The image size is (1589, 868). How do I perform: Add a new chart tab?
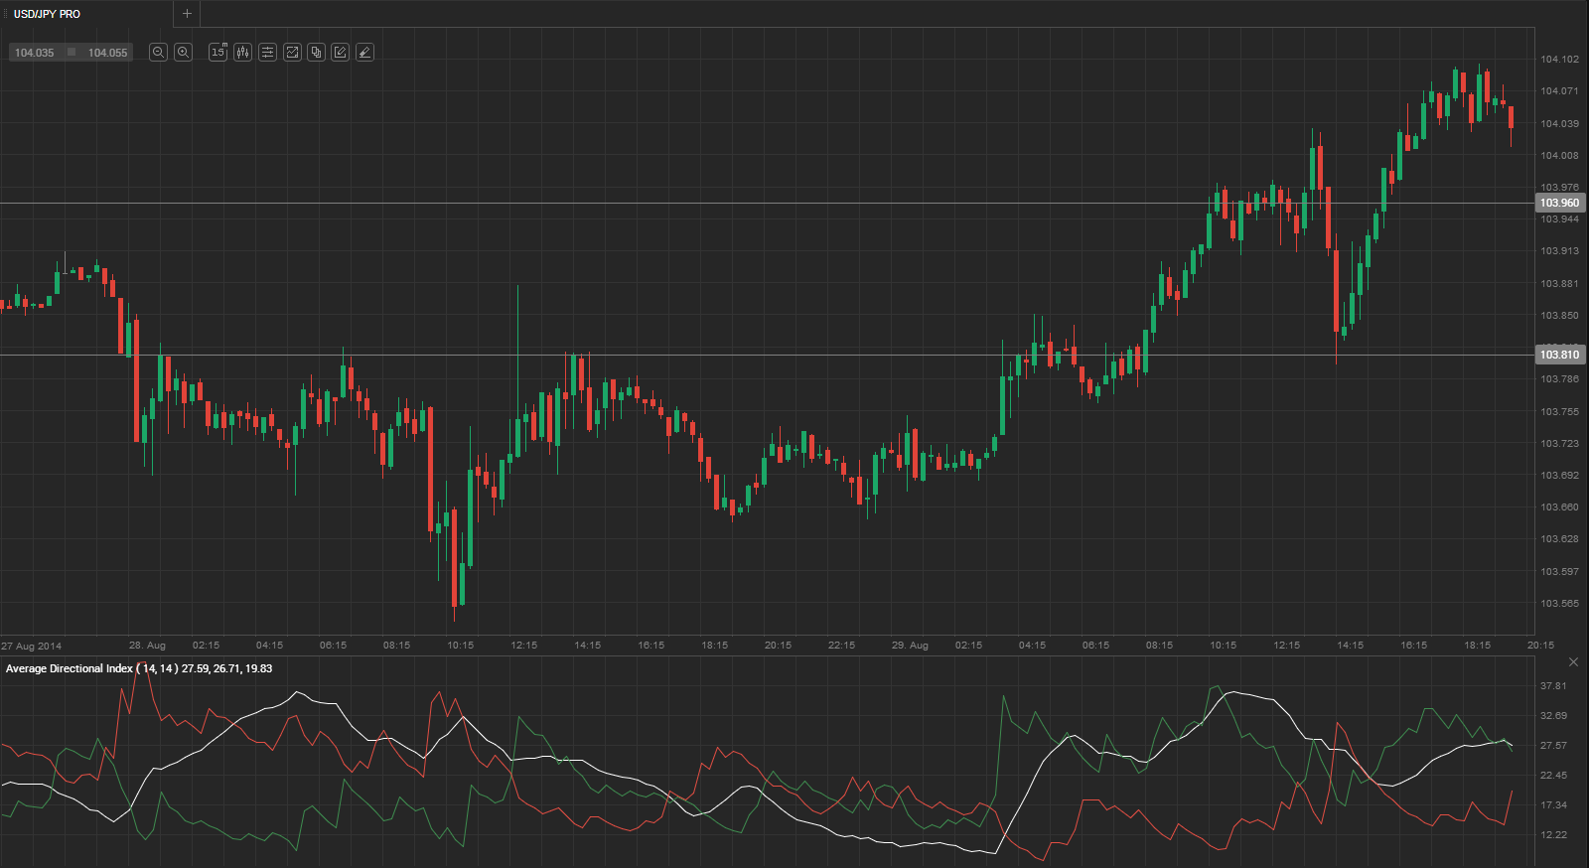pyautogui.click(x=187, y=14)
